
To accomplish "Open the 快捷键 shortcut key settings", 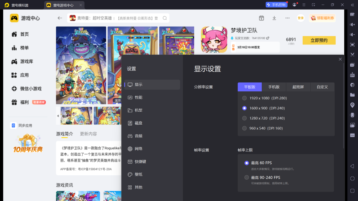I will [140, 162].
